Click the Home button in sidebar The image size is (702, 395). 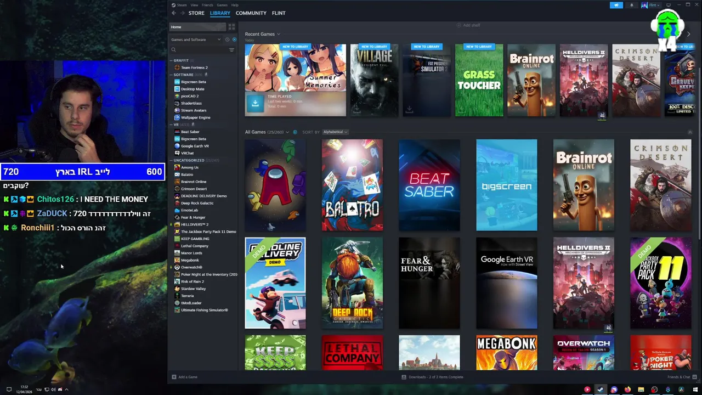click(197, 27)
